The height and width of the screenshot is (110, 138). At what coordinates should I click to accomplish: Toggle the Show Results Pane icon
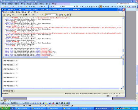point(71,15)
